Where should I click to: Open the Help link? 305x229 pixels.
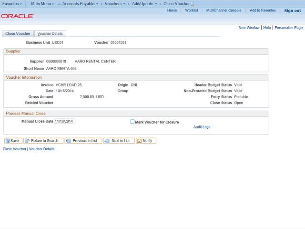(267, 28)
